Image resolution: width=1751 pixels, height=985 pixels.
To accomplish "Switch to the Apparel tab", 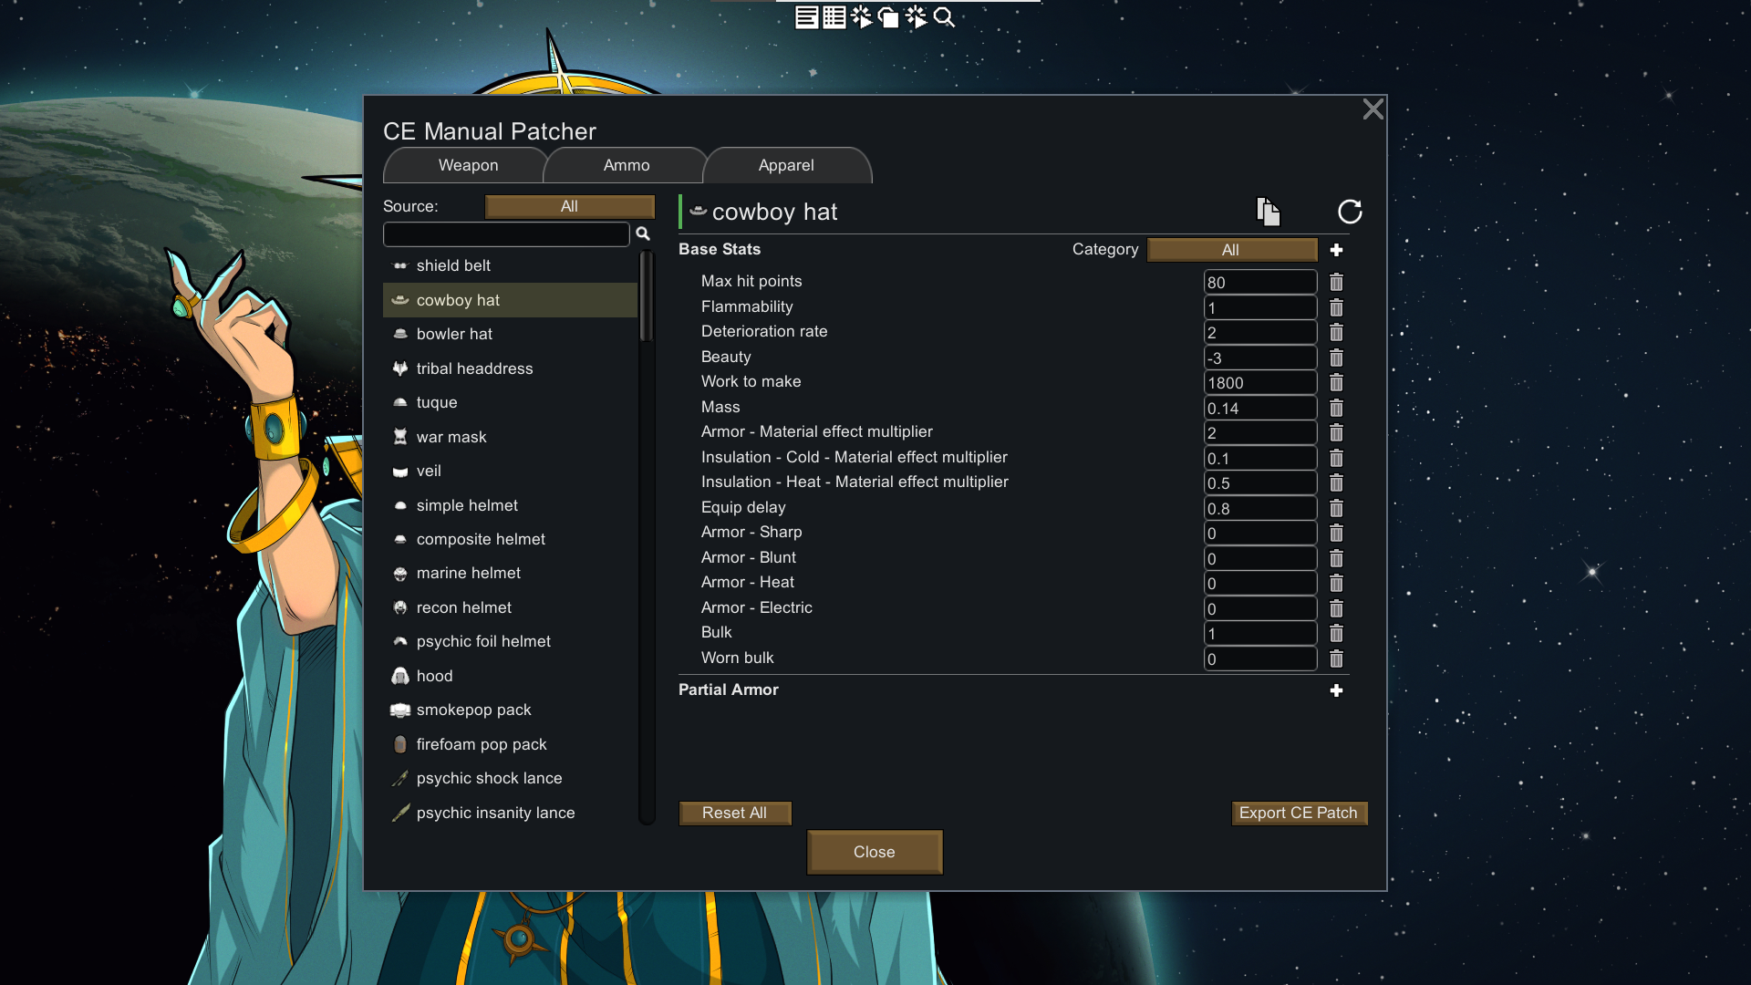I will [786, 165].
